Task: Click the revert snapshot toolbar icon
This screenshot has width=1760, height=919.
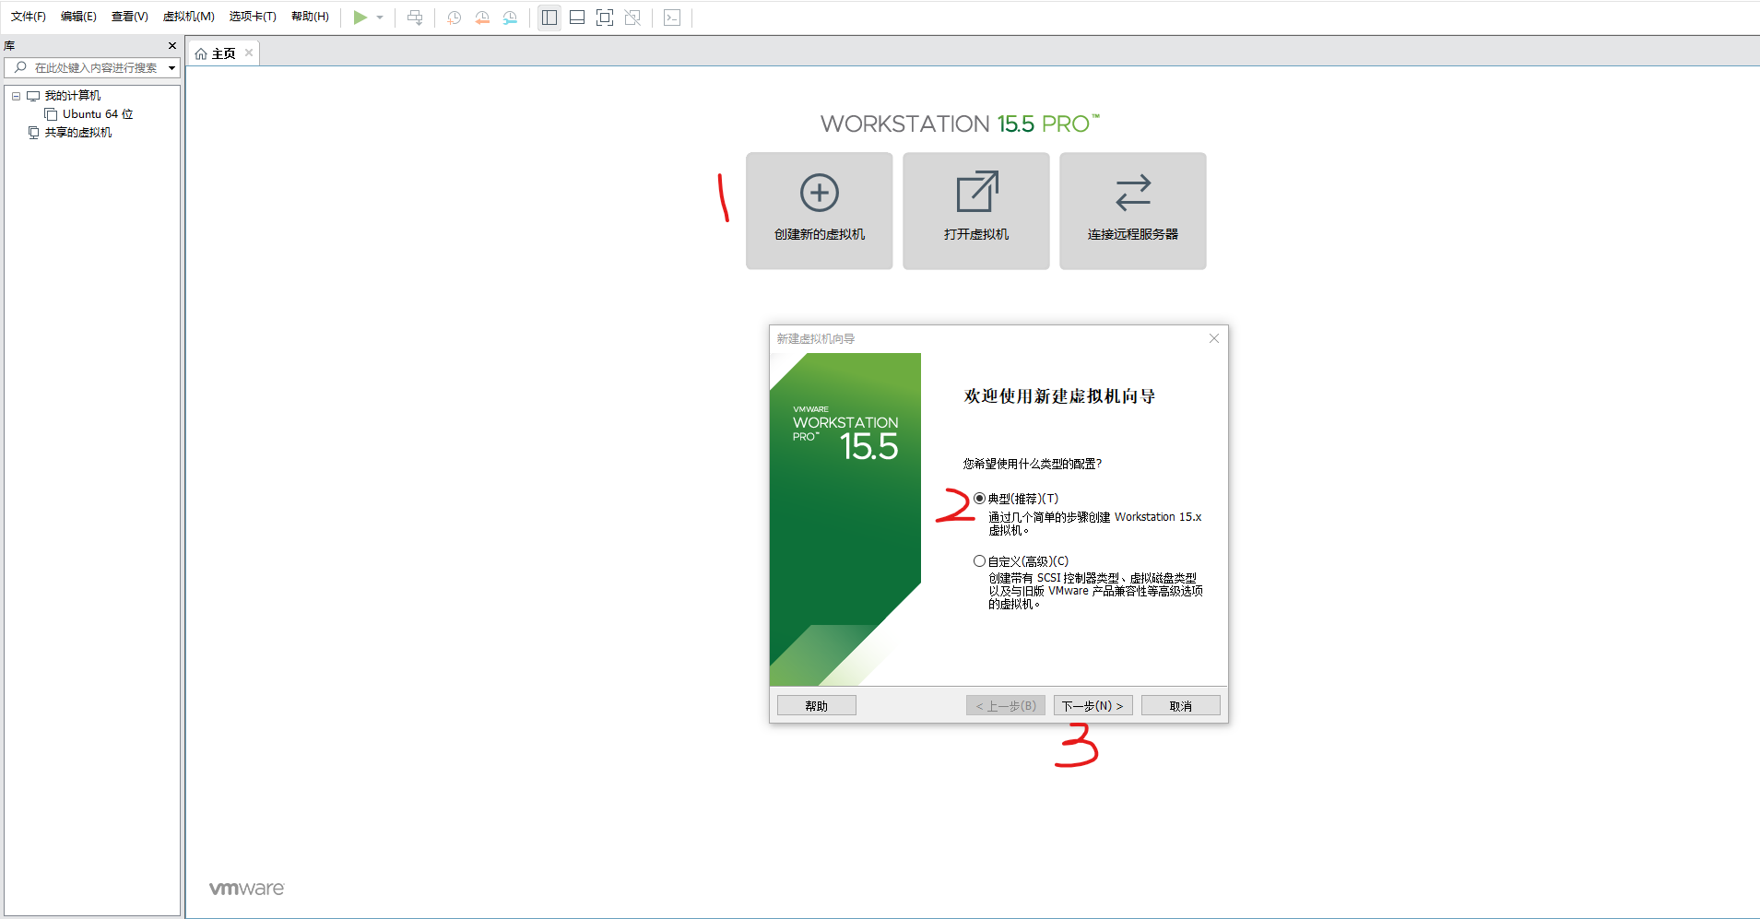Action: click(x=482, y=17)
